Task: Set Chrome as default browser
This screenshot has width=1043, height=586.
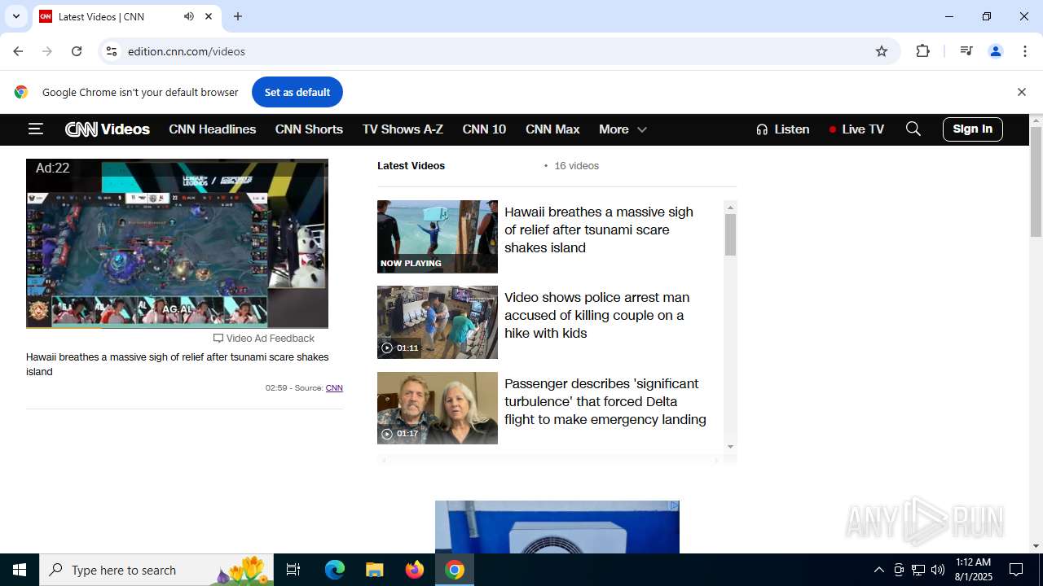Action: point(297,92)
